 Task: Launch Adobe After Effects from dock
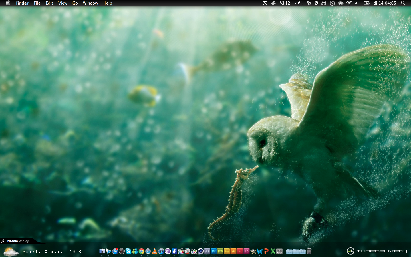click(207, 251)
